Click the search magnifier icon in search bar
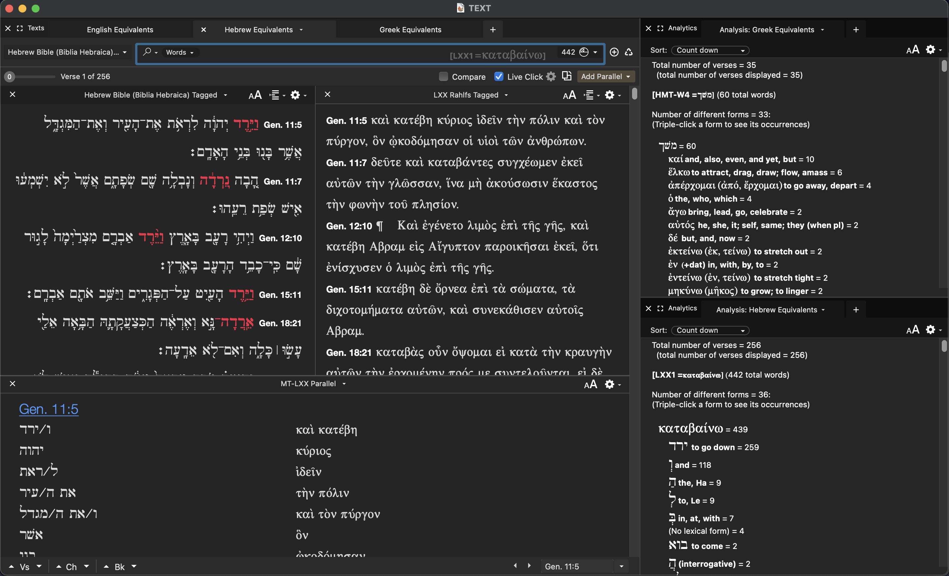The image size is (949, 576). [147, 52]
